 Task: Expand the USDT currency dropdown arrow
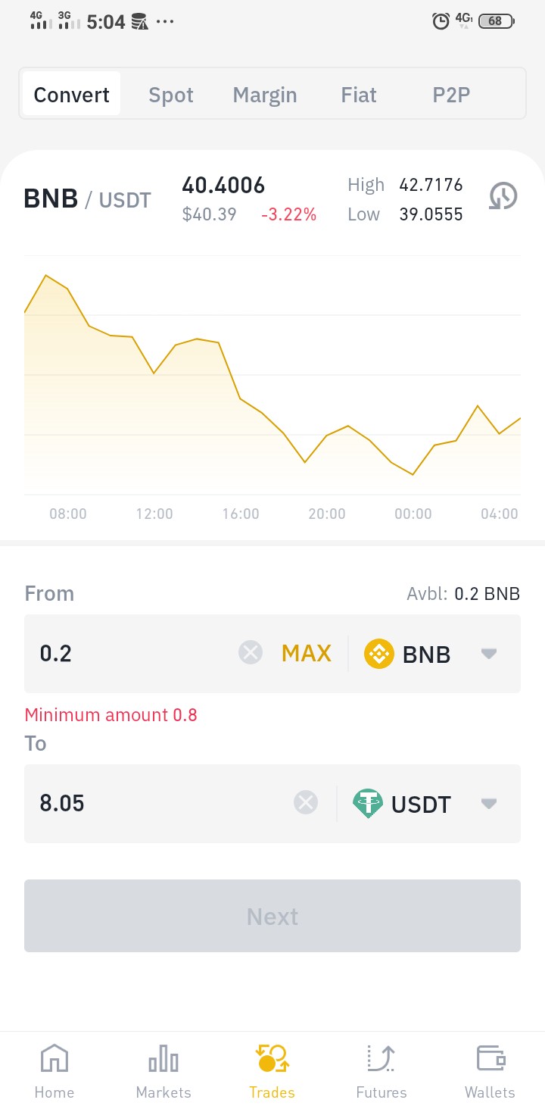[x=489, y=804]
